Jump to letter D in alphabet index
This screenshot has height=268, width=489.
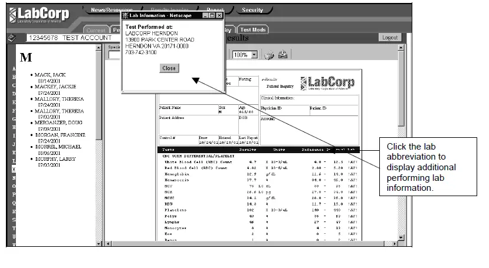14,94
